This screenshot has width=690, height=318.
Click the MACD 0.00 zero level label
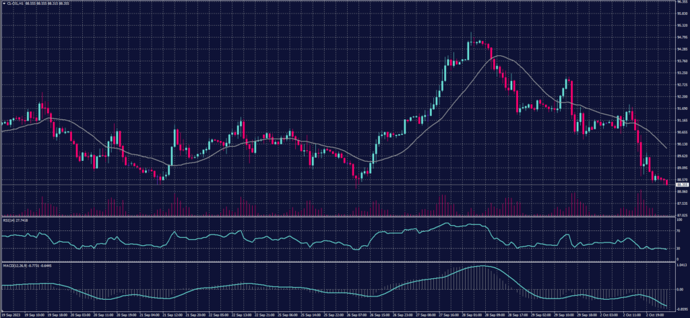click(679, 290)
